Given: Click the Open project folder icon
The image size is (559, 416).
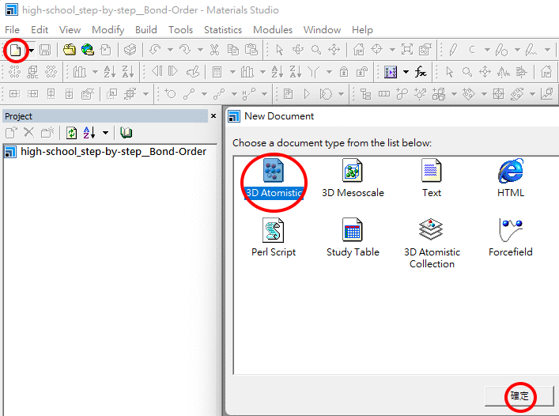Looking at the screenshot, I should (x=70, y=50).
